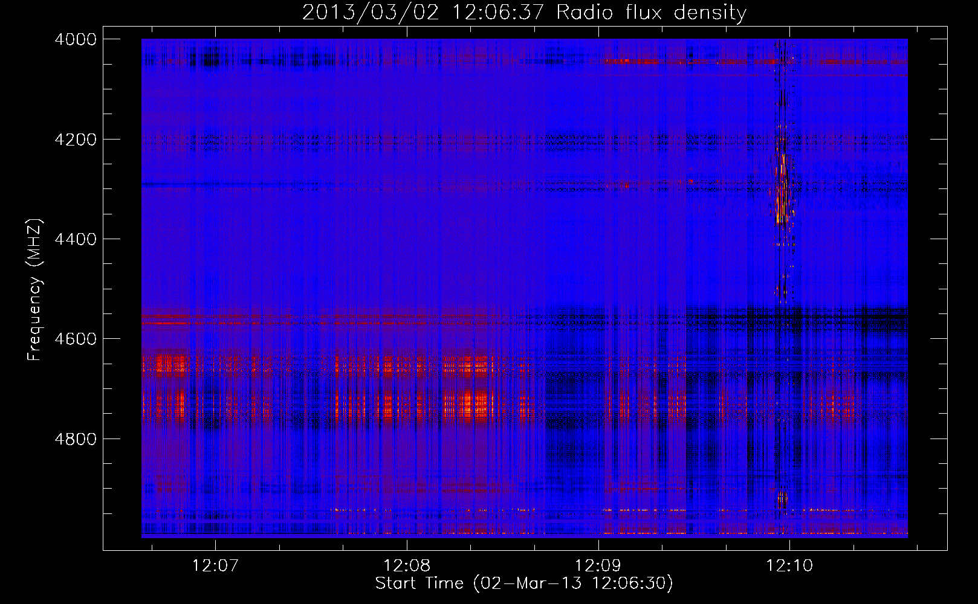Click the 'Frequency (MHZ)' axis label
This screenshot has width=978, height=604.
point(34,290)
